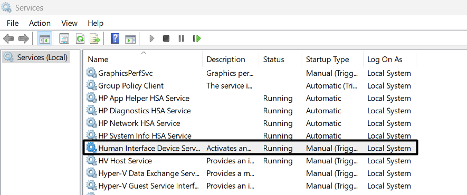The image size is (467, 195).
Task: Open the View menu
Action: 70,23
